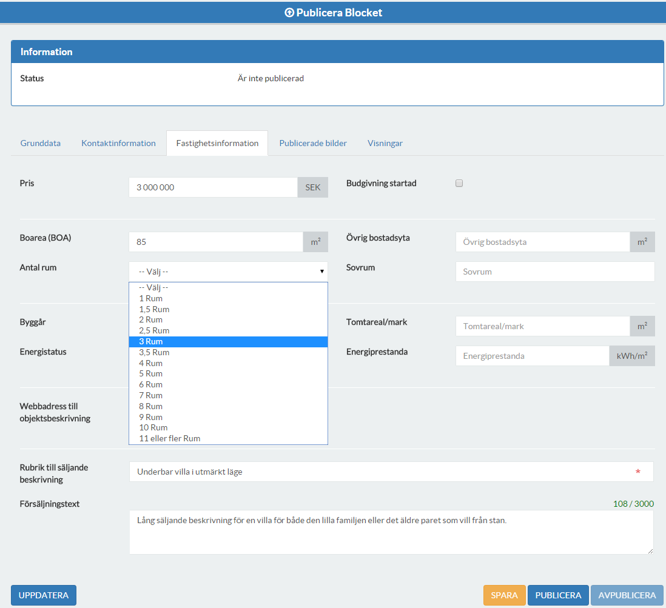Select the Fastighetsinformation tab

(x=217, y=143)
